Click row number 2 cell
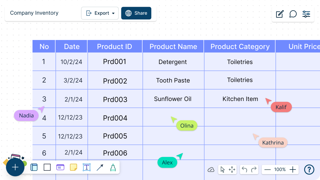Viewport: 320px width, 180px height. [44, 80]
